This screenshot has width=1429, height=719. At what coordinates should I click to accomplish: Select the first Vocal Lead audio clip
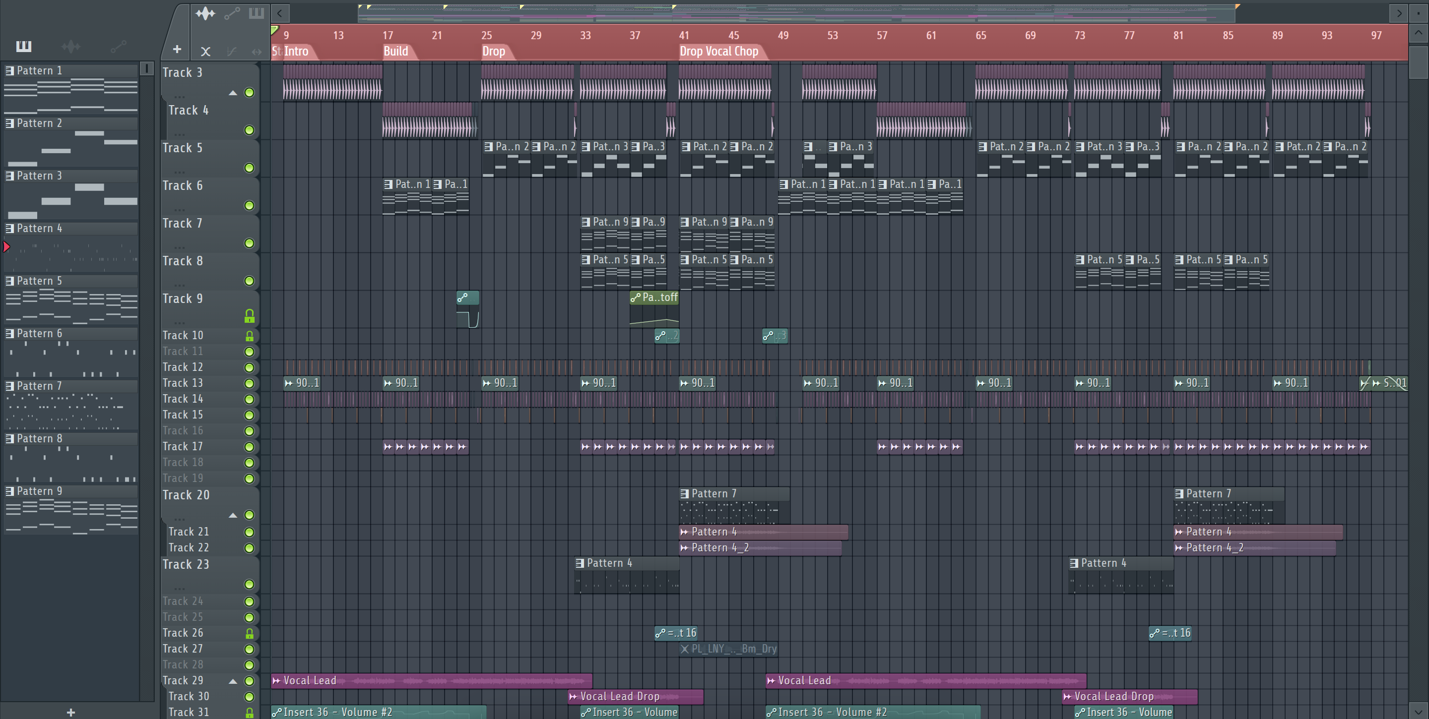[x=432, y=681]
